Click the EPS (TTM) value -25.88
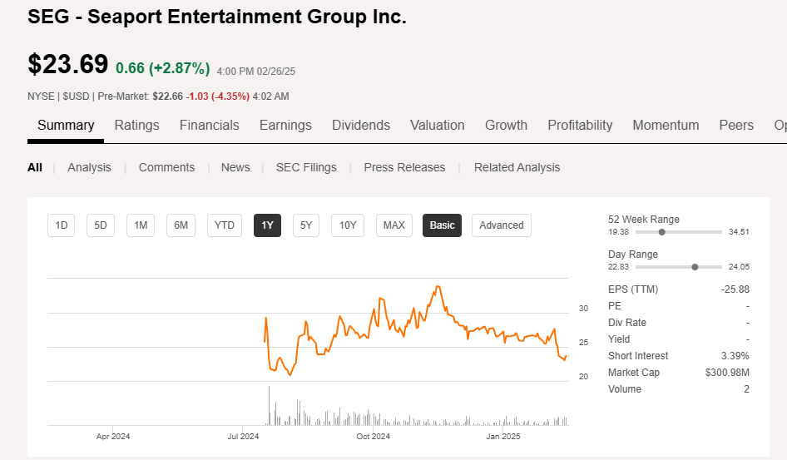 pyautogui.click(x=735, y=289)
